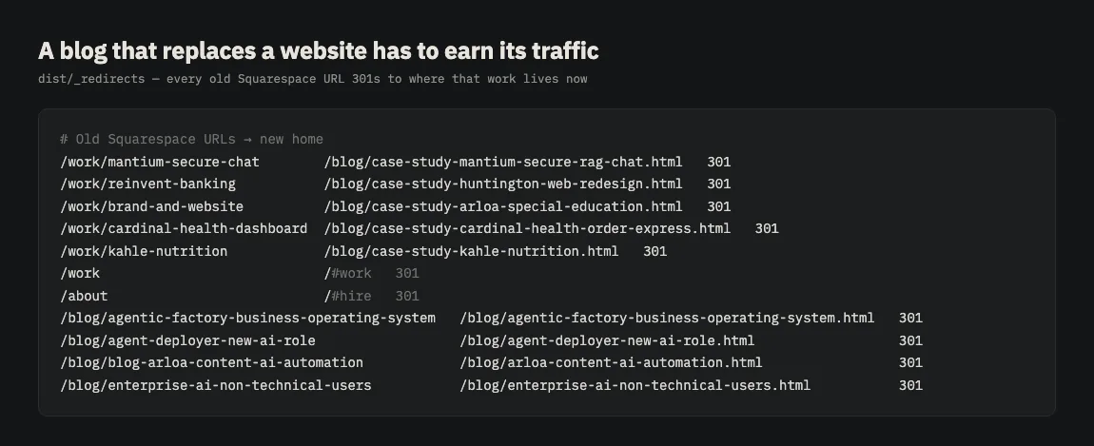Select the /work/kahle-nutrition source path
1094x446 pixels.
click(x=144, y=251)
